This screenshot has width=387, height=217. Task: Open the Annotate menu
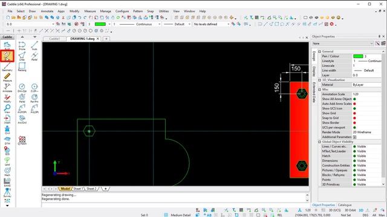point(47,11)
